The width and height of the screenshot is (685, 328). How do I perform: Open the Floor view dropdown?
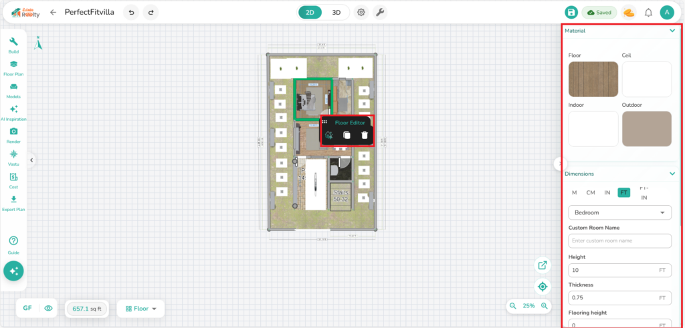140,309
